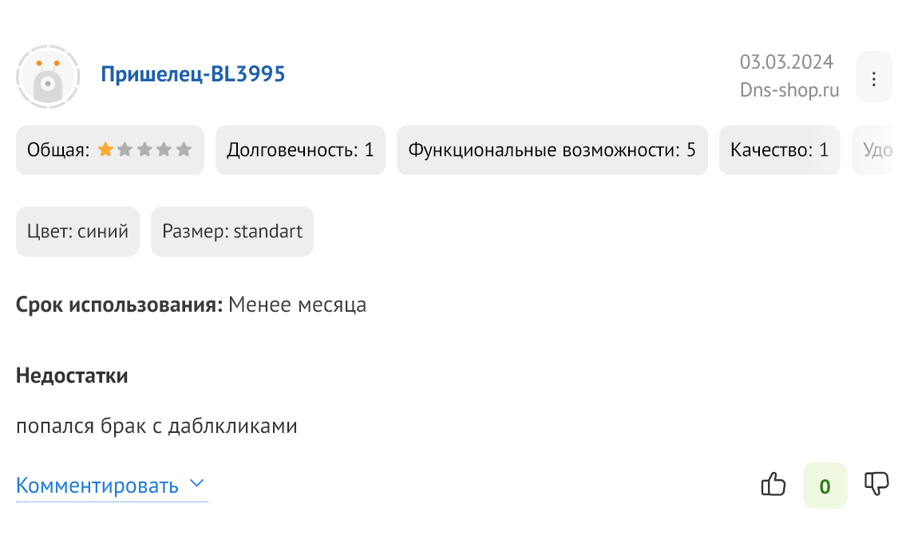
Task: Expand the Комментировать chevron arrow
Action: click(x=197, y=484)
